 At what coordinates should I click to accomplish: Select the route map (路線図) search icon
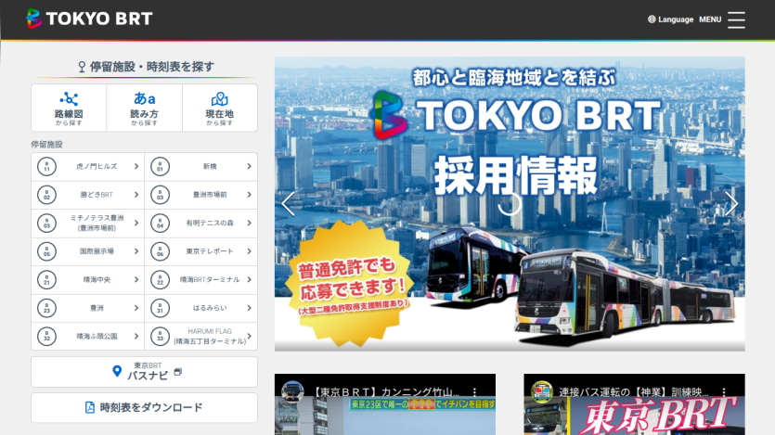pyautogui.click(x=69, y=98)
